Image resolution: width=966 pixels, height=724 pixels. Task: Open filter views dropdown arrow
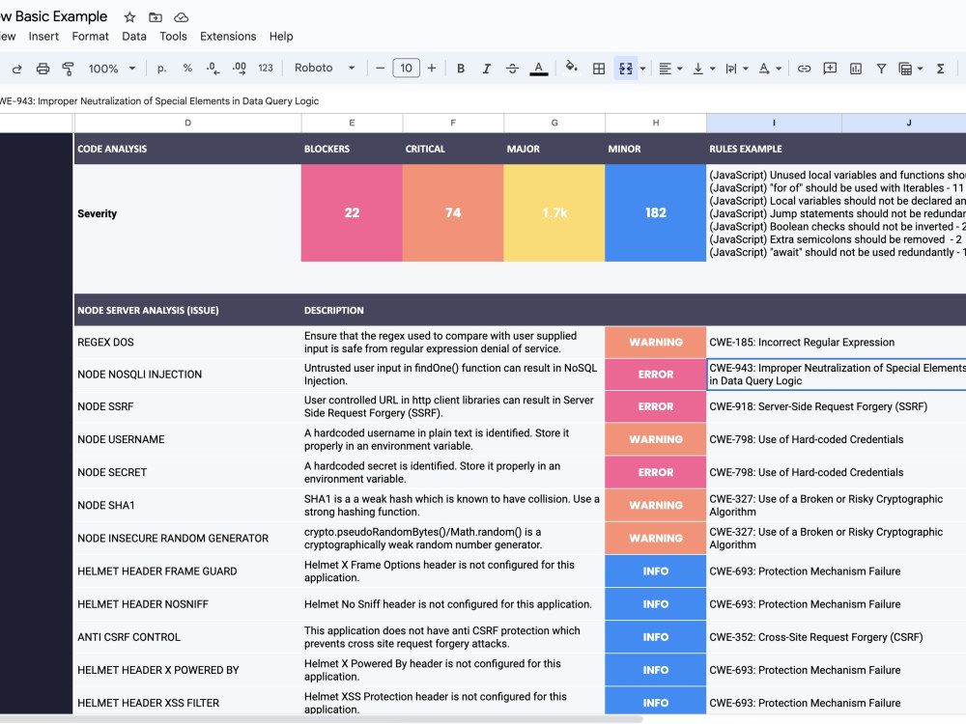point(920,69)
